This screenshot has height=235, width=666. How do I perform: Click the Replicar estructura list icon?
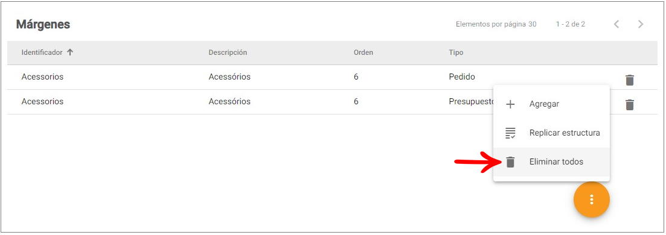(510, 133)
